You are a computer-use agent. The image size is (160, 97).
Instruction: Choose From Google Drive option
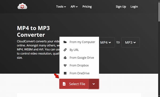(79, 58)
